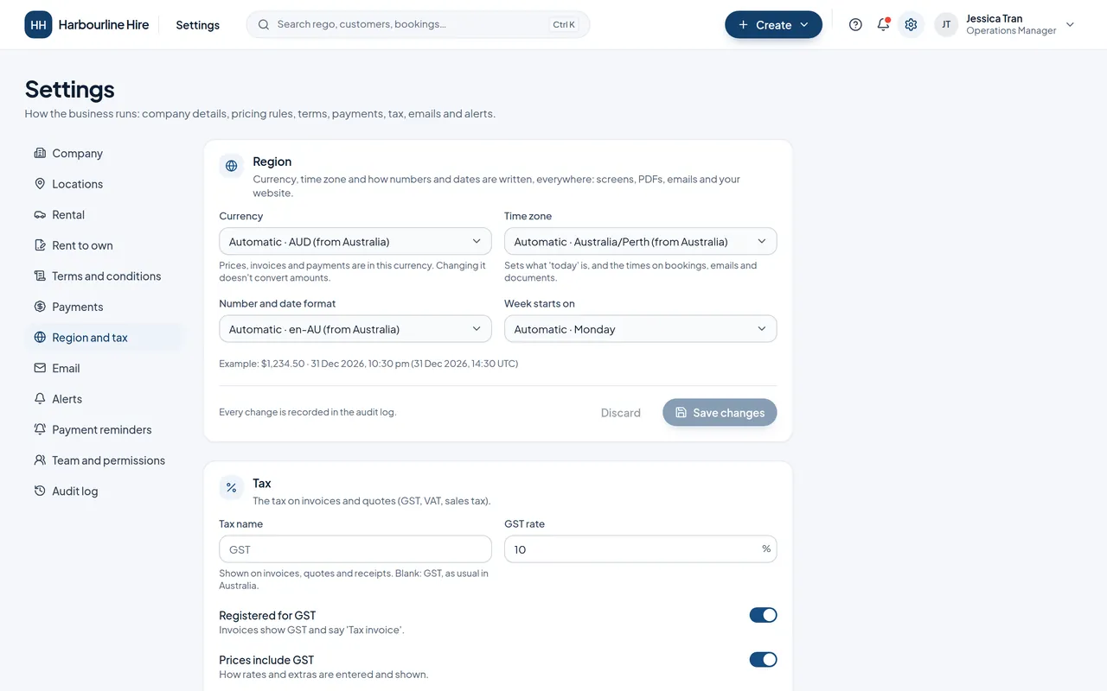
Task: Open the Create menu chevron
Action: tap(804, 25)
